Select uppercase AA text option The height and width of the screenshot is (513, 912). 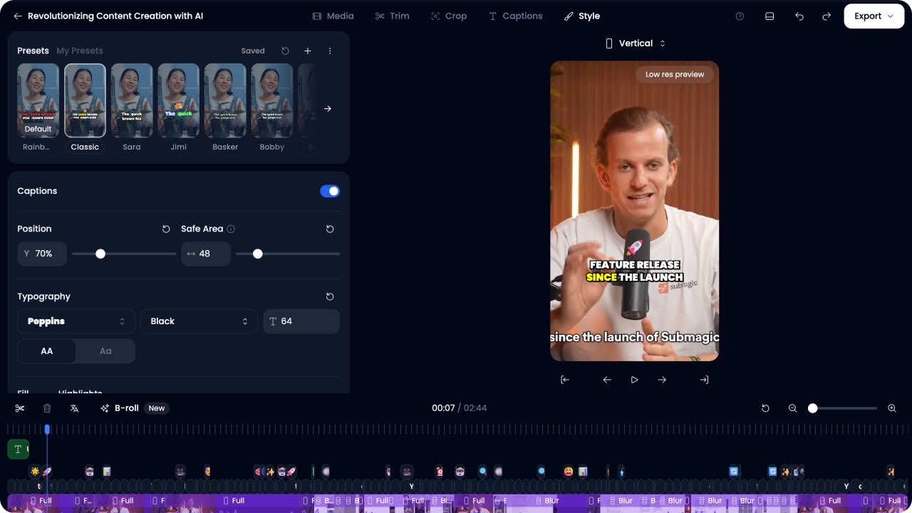pyautogui.click(x=47, y=351)
